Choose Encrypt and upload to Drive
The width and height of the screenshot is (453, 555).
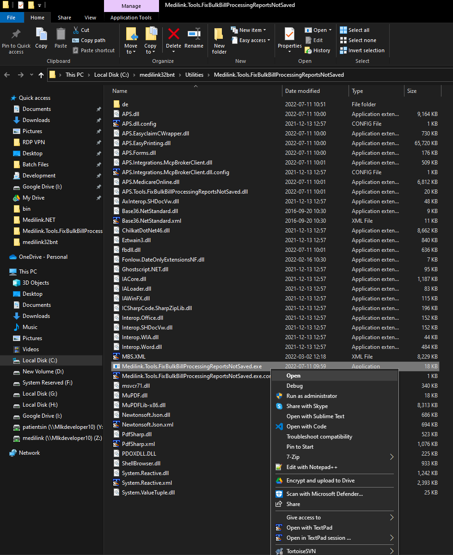point(334,481)
